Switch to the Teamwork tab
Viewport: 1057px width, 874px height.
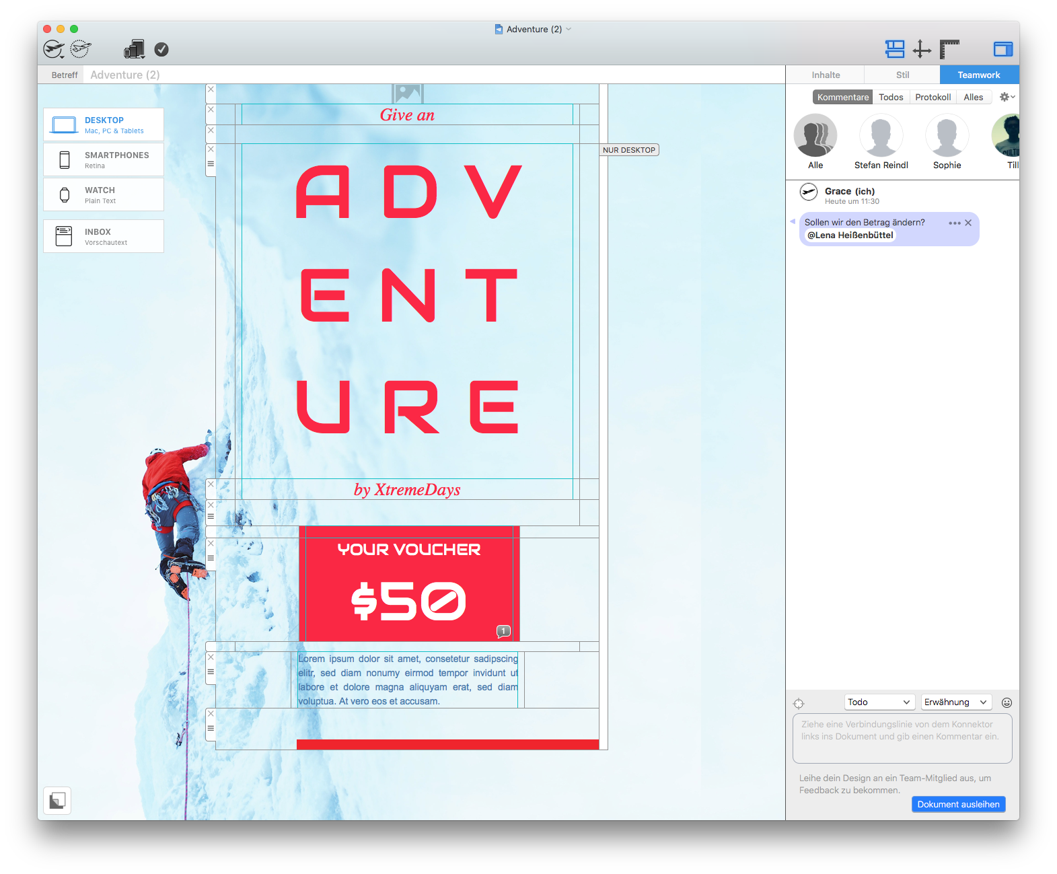click(x=979, y=75)
